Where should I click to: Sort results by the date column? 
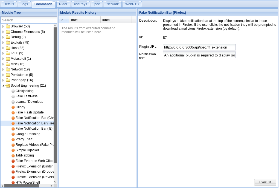85,20
